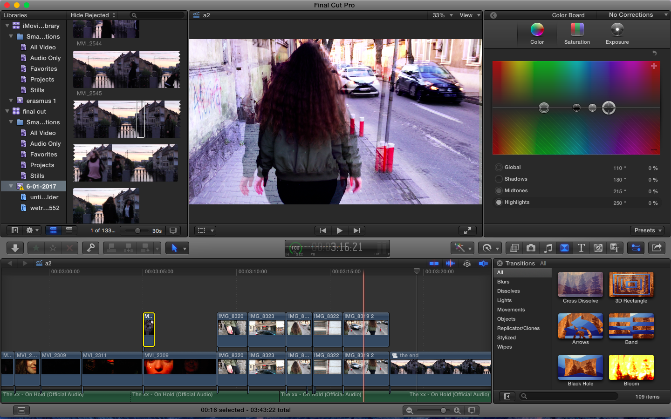Toggle the skimming button in timeline

point(434,264)
